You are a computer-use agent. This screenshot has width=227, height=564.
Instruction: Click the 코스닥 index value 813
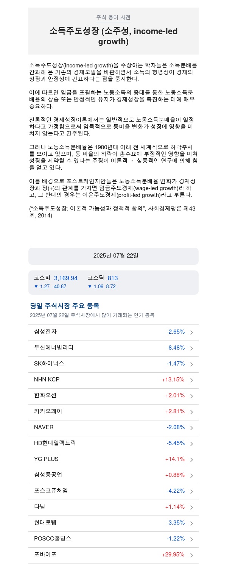pyautogui.click(x=113, y=278)
